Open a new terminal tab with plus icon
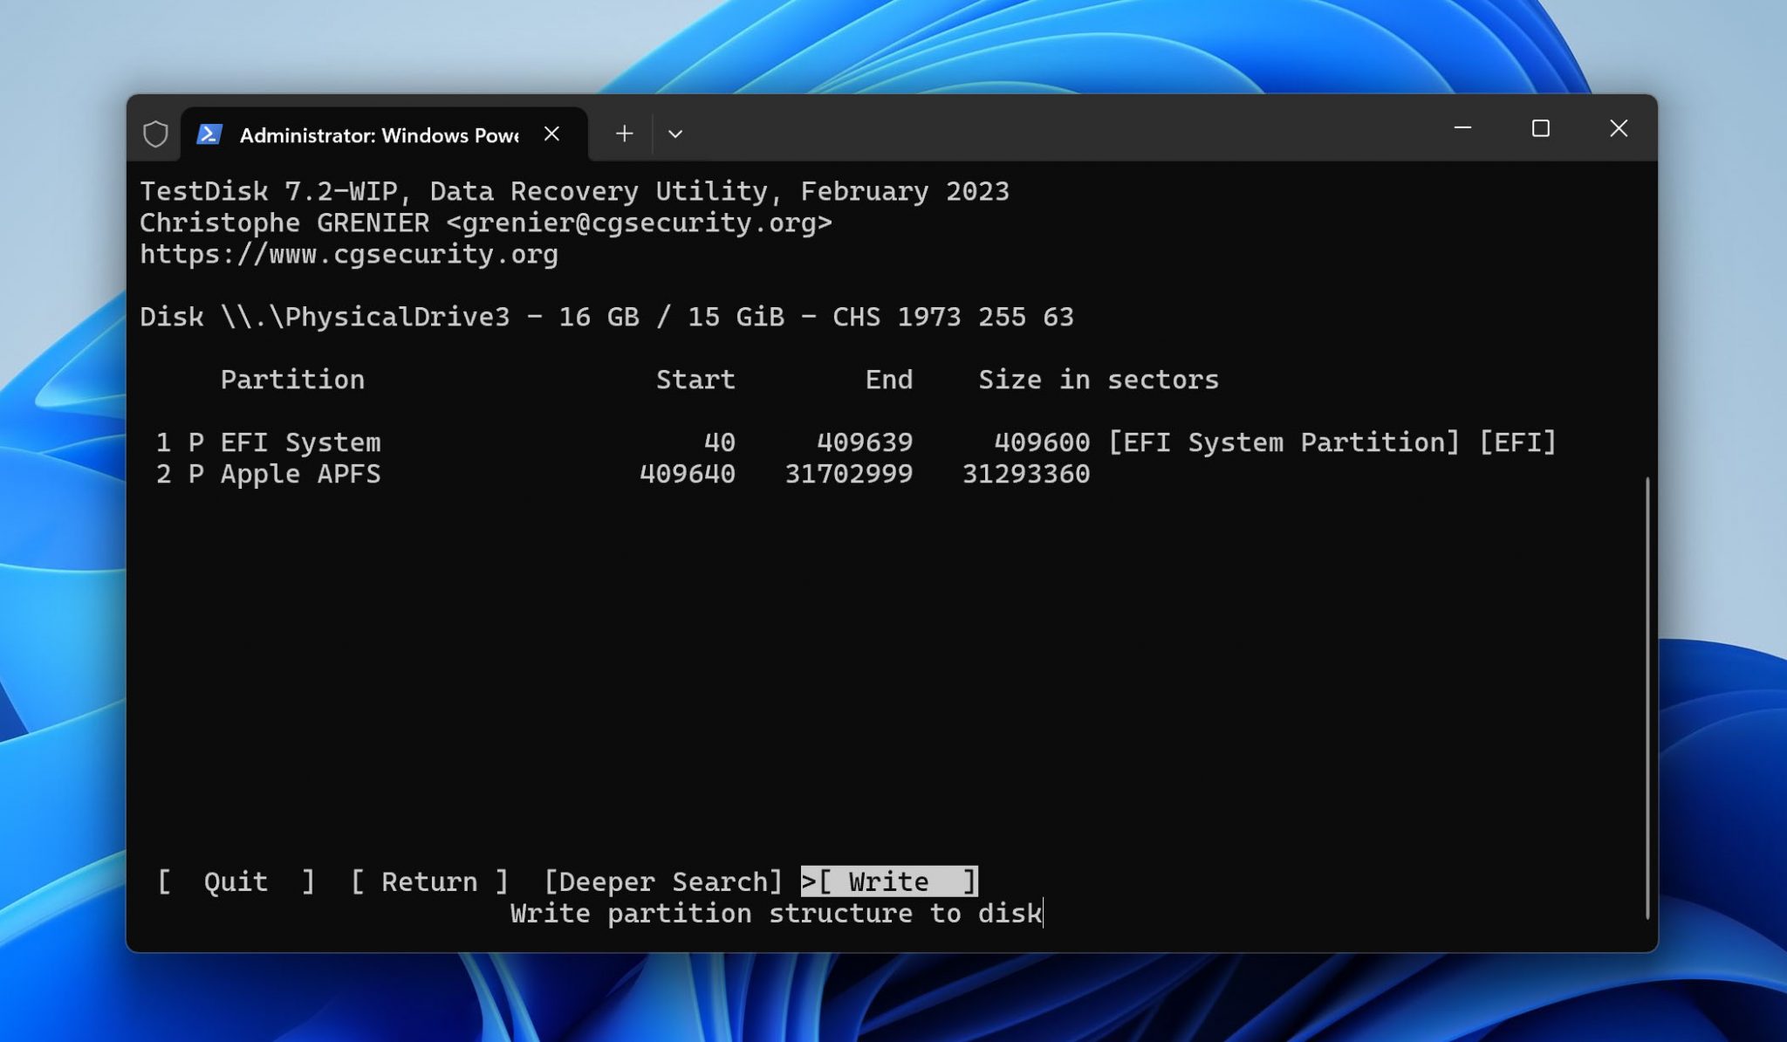The image size is (1787, 1042). [x=624, y=134]
